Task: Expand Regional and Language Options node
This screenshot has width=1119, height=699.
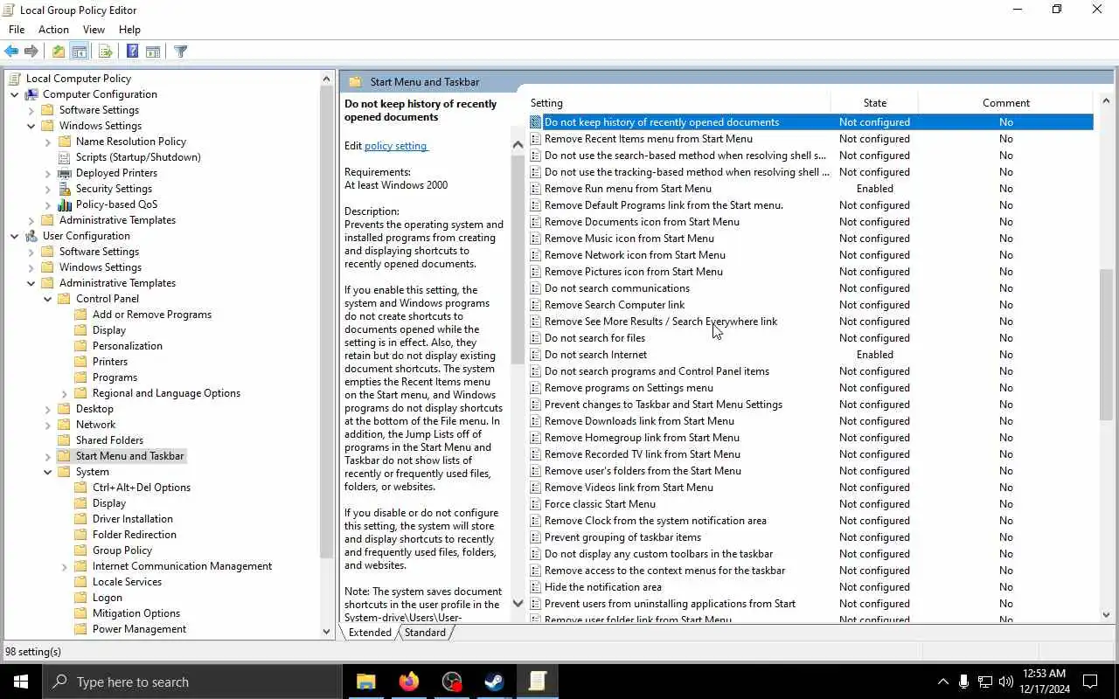Action: pyautogui.click(x=65, y=393)
